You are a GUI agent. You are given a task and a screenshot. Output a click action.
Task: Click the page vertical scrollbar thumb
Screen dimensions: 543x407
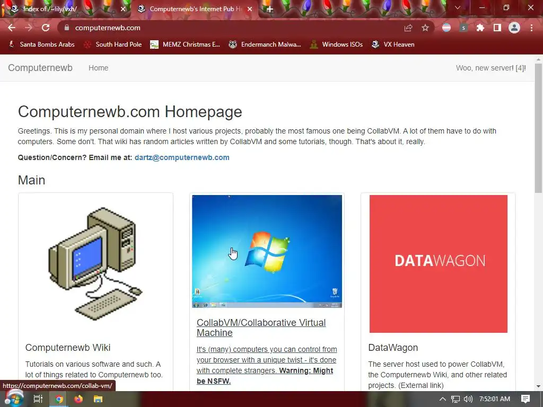point(538,128)
